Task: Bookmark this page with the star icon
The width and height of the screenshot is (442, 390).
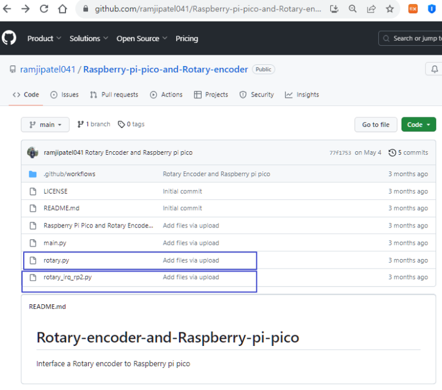Action: (390, 9)
